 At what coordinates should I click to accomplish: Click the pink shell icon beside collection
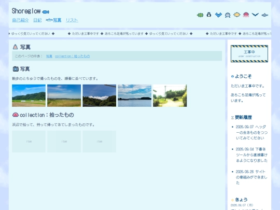click(16, 115)
